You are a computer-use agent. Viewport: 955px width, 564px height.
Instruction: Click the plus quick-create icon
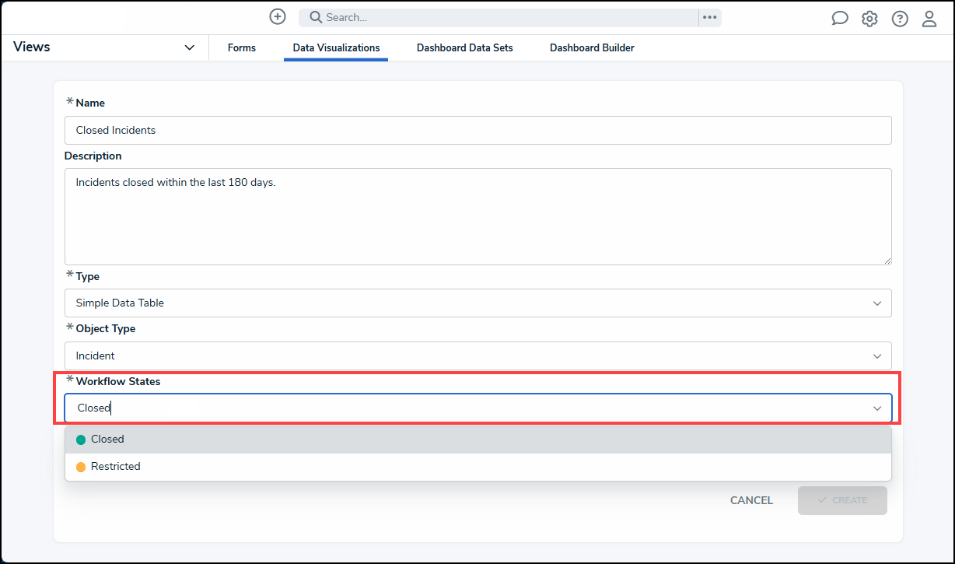pos(278,16)
